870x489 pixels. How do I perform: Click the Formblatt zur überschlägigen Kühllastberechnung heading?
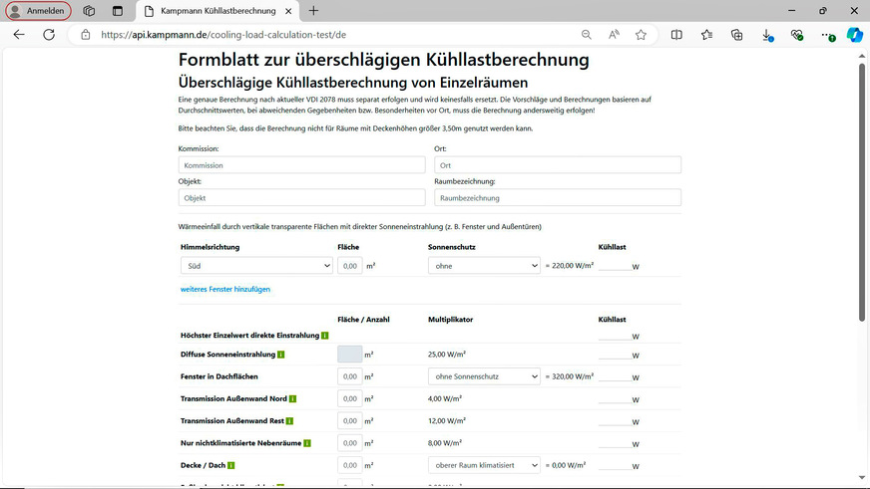point(383,60)
